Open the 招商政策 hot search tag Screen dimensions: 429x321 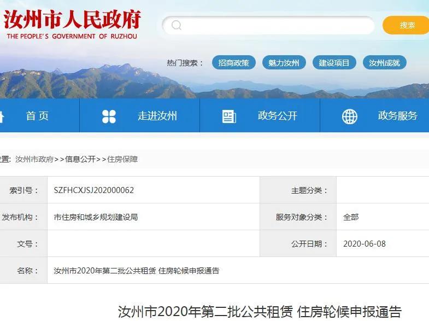pos(234,63)
